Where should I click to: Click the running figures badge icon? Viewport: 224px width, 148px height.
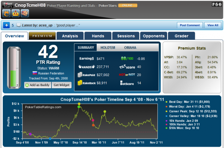pyautogui.click(x=25, y=13)
